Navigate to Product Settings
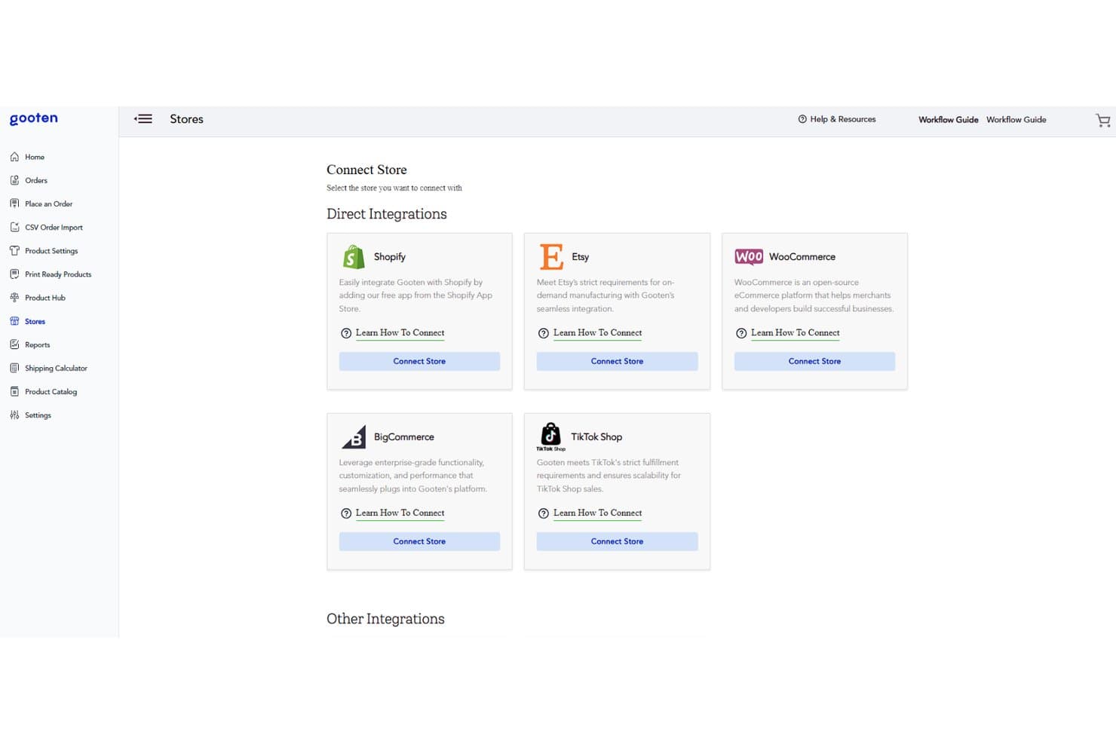The height and width of the screenshot is (744, 1116). [x=51, y=251]
